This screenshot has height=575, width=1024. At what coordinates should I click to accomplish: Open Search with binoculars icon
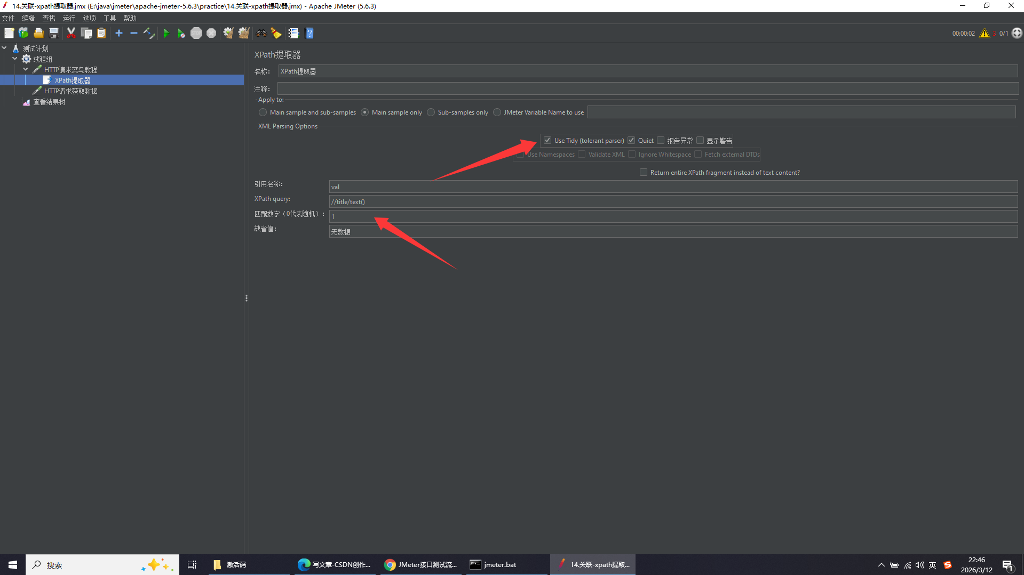pyautogui.click(x=261, y=33)
